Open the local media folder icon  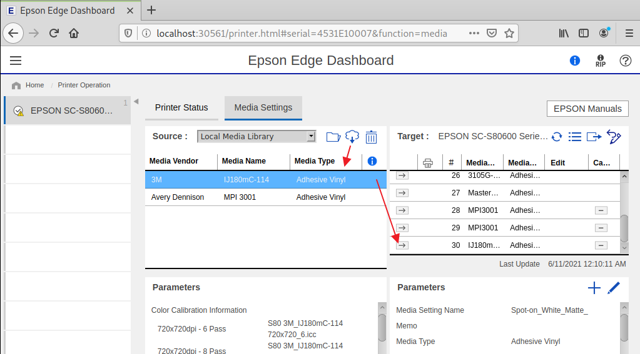333,137
